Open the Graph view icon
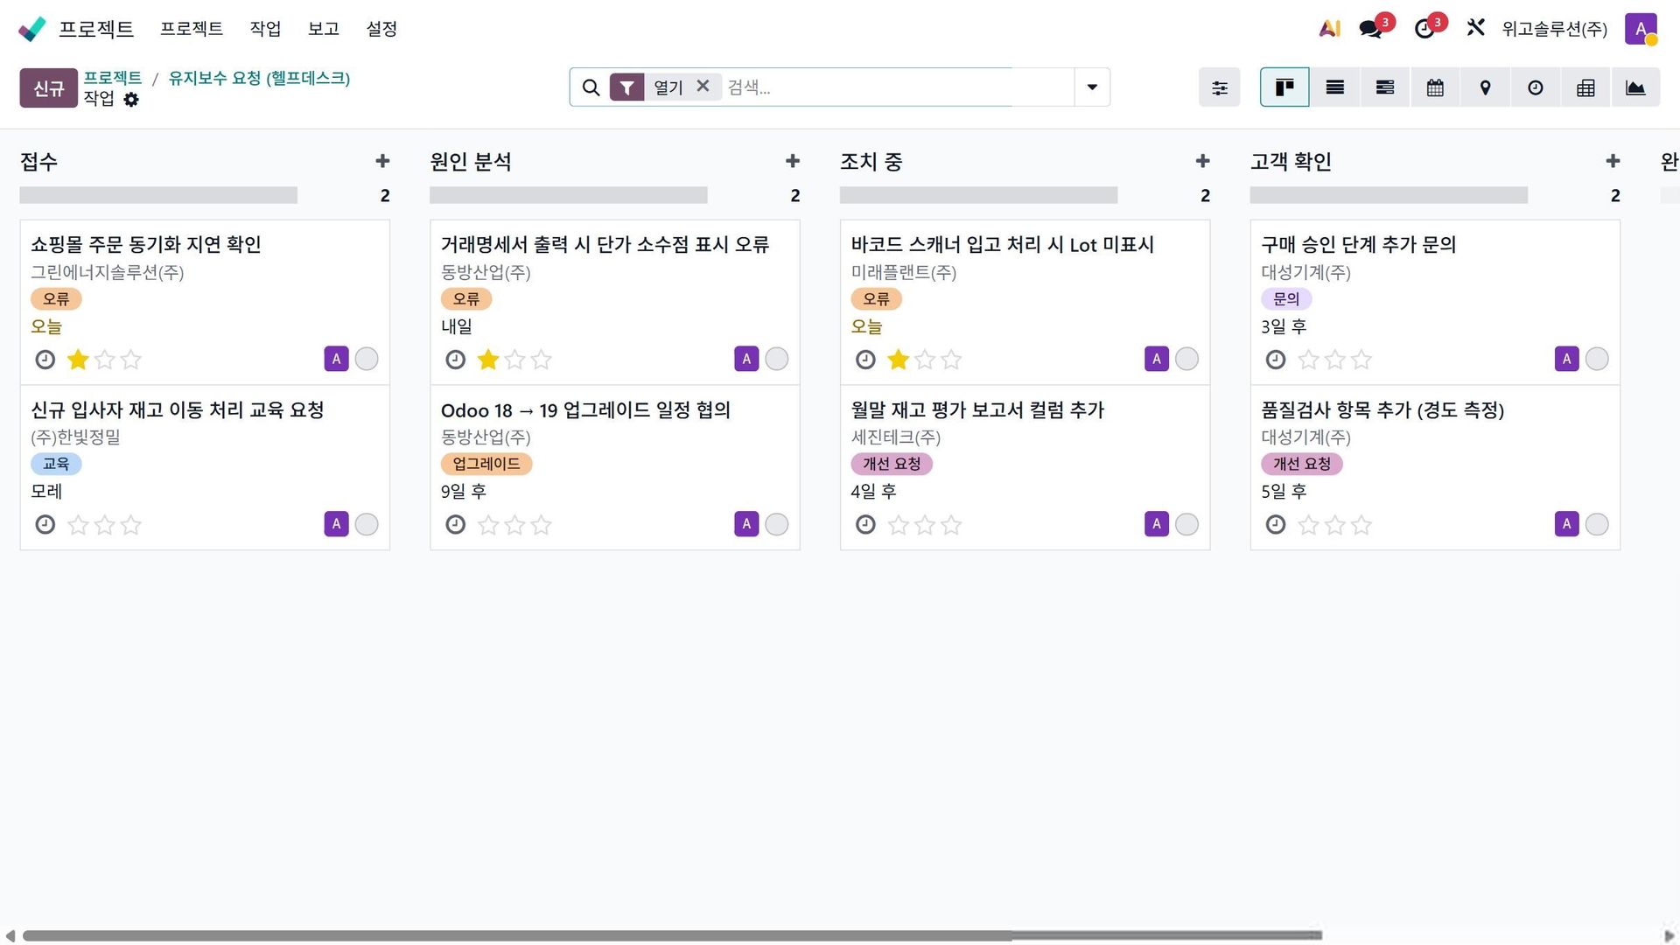This screenshot has height=945, width=1680. (1635, 87)
